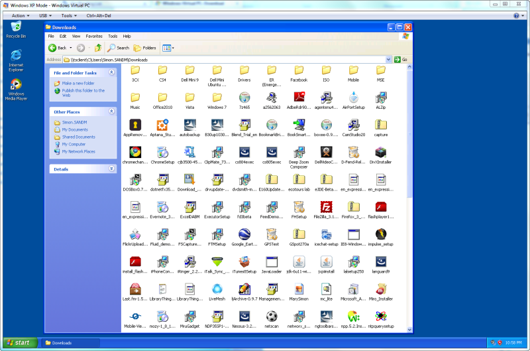The image size is (530, 351).
Task: Select the impulse_setup icon
Action: pyautogui.click(x=380, y=234)
